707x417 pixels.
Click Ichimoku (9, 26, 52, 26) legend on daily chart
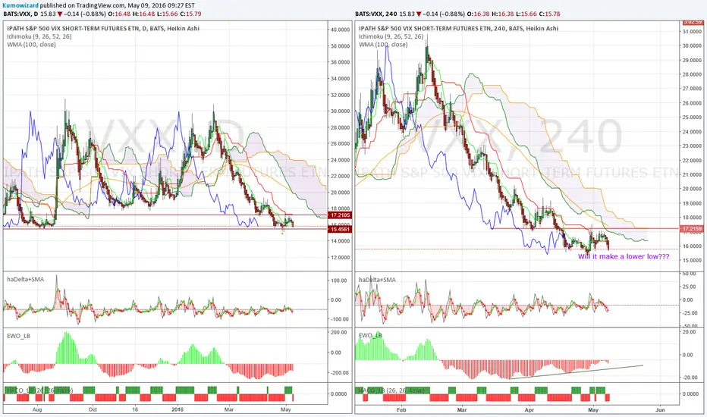(x=39, y=36)
